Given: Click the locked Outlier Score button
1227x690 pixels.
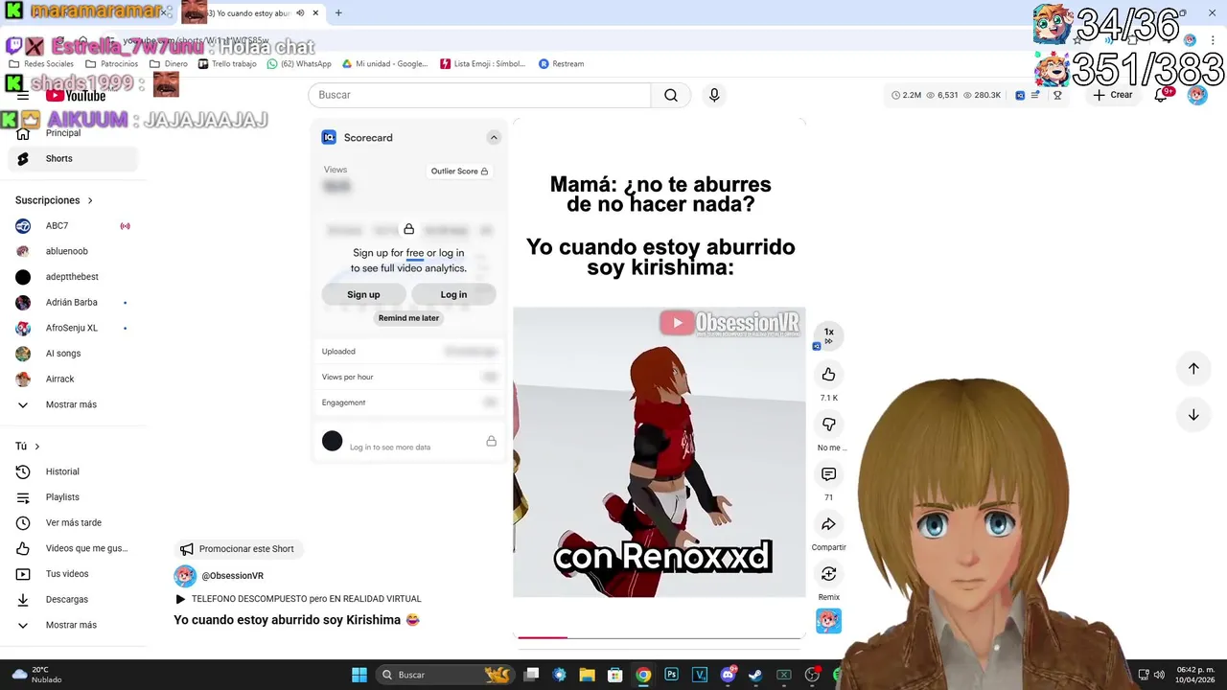Looking at the screenshot, I should pos(459,172).
